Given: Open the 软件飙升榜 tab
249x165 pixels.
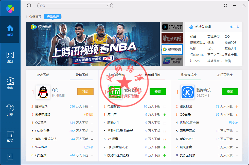Looking at the screenshot, I should 153,75.
